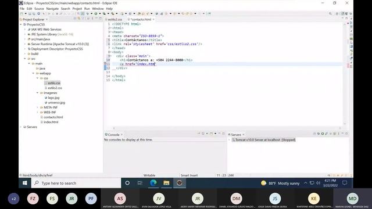Click the Open Perspective icon
The image size is (372, 209).
point(337,14)
